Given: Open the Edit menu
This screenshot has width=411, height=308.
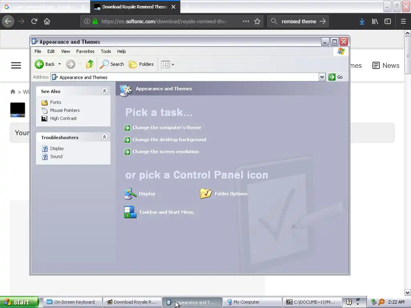Looking at the screenshot, I should 51,51.
